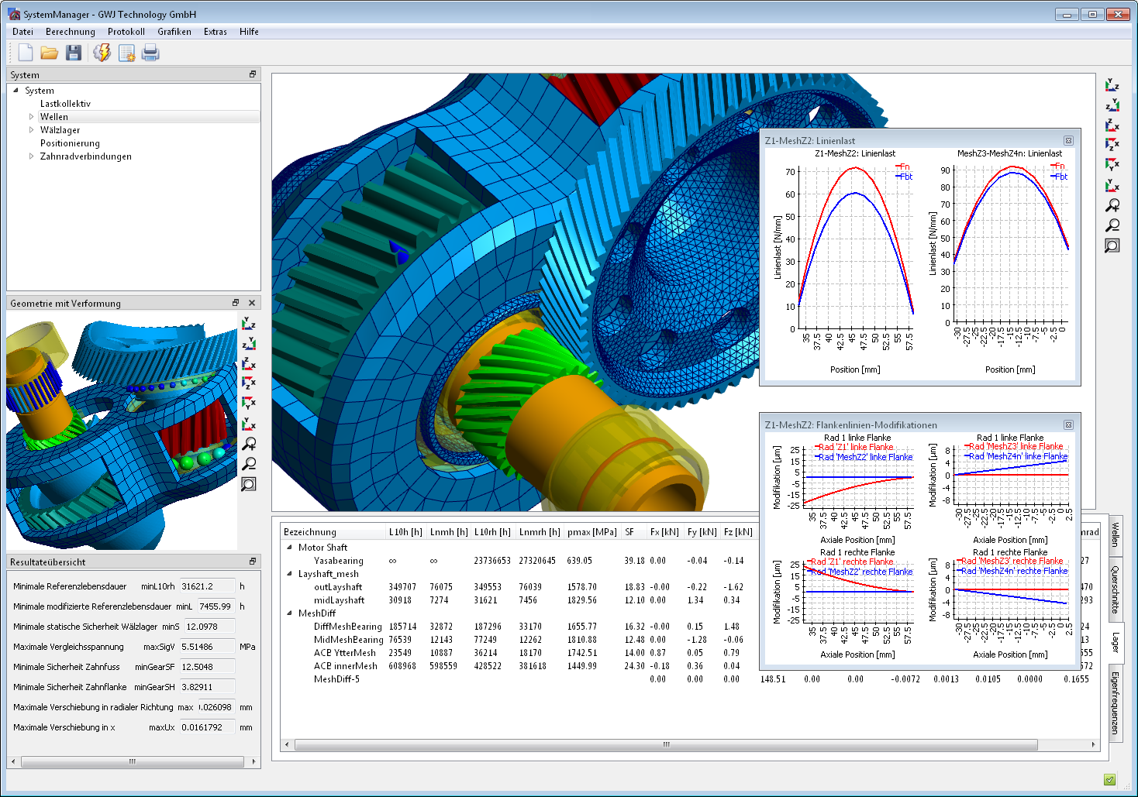
Task: Collapse the Layshaft_mesh row group
Action: click(290, 574)
